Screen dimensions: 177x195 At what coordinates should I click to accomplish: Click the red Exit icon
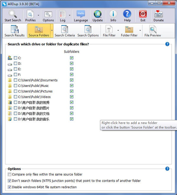[x=143, y=14]
